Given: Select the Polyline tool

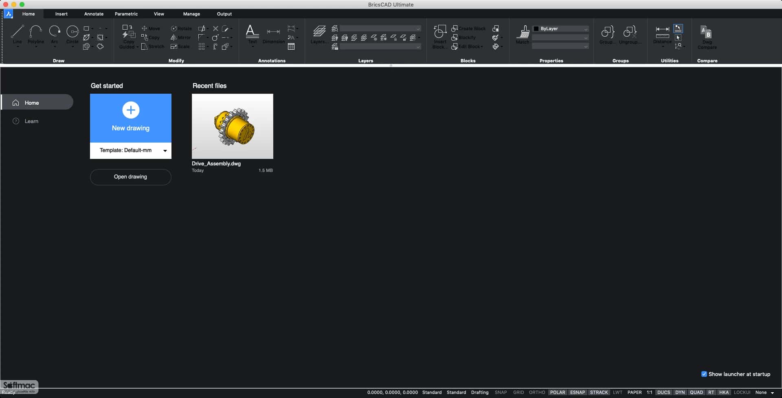Looking at the screenshot, I should tap(36, 34).
